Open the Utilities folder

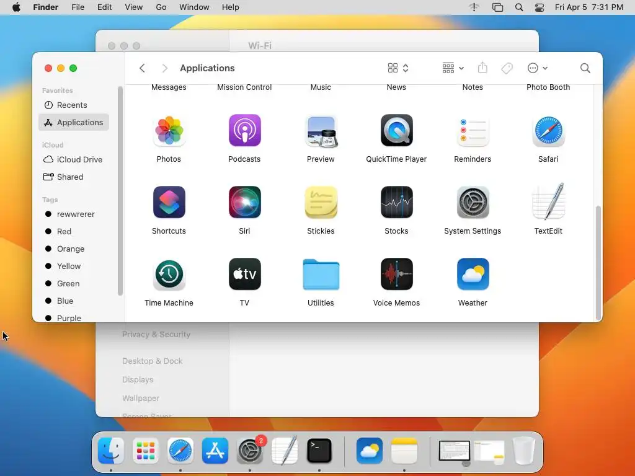click(321, 275)
